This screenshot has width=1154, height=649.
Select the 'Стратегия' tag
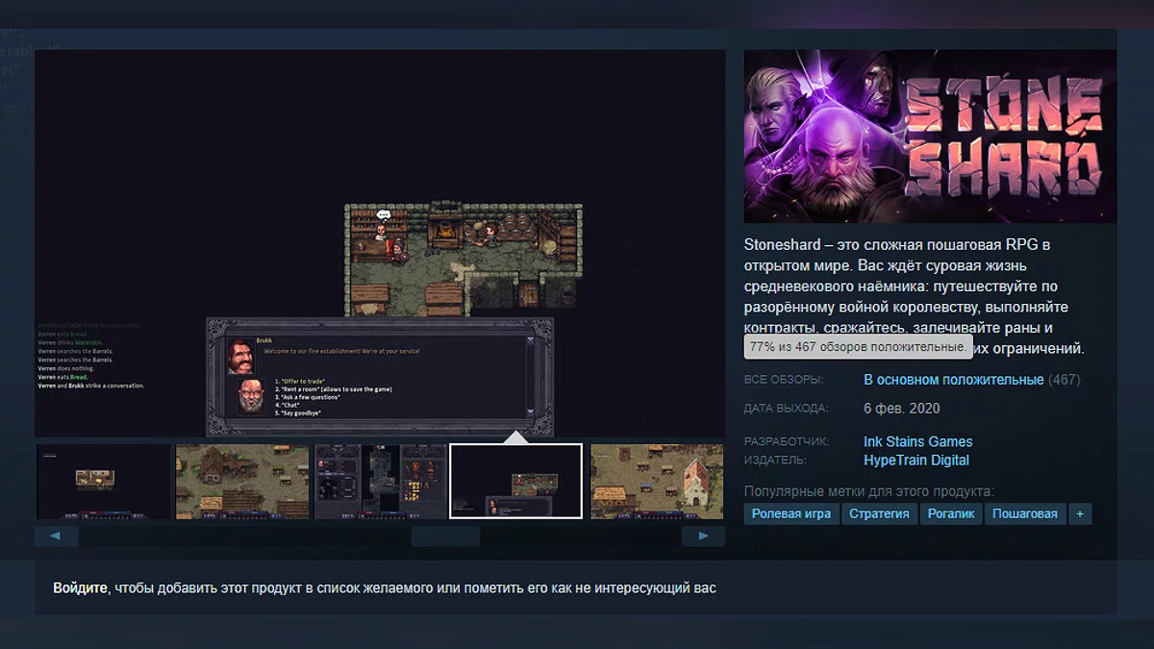(x=879, y=513)
